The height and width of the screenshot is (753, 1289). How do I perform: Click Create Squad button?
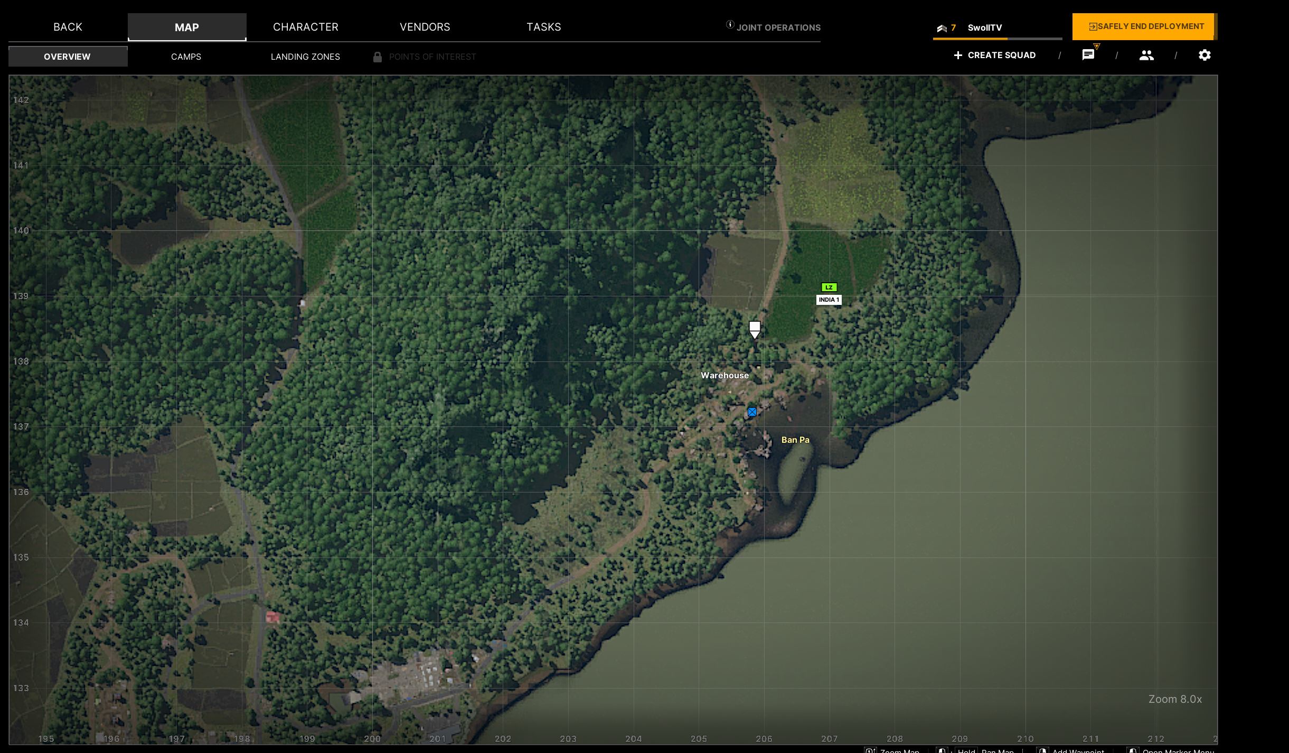tap(994, 55)
